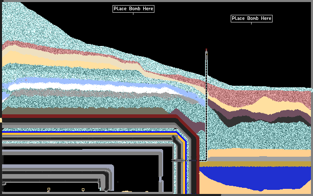Click the right yellow square marker in bunker

(x=83, y=190)
